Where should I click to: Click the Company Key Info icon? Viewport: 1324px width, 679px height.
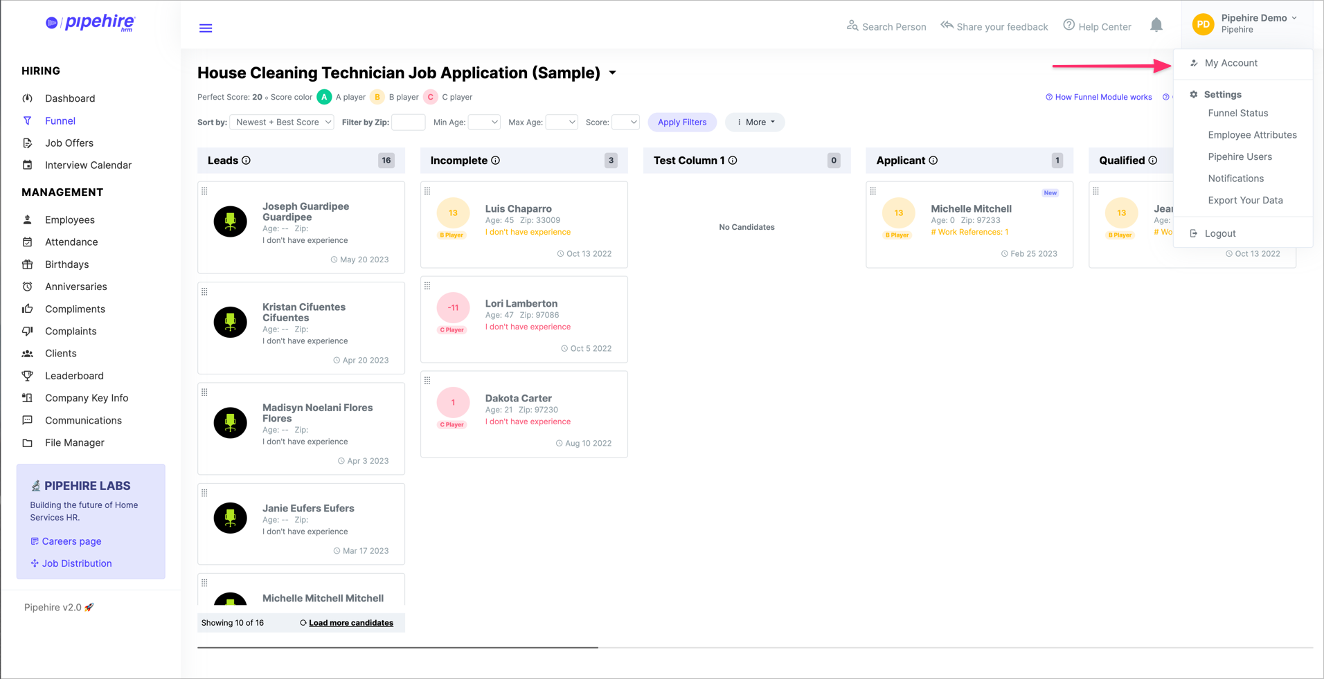[x=28, y=398]
